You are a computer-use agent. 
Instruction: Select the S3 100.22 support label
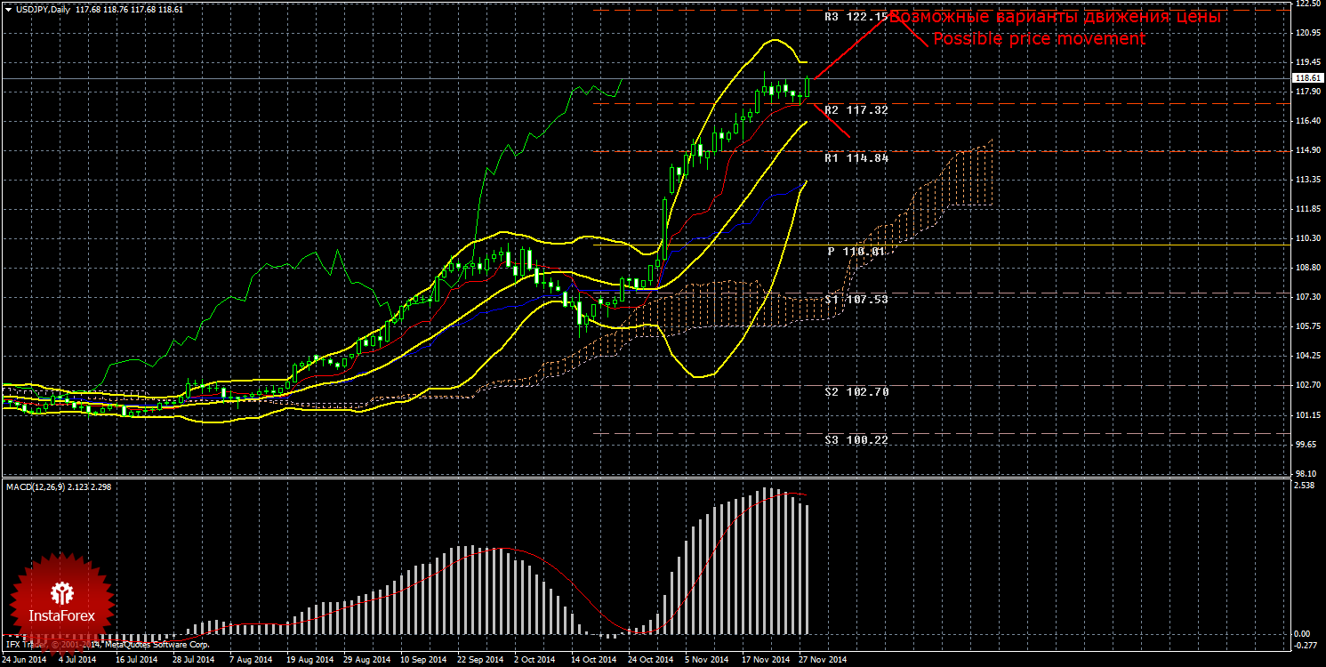[856, 440]
